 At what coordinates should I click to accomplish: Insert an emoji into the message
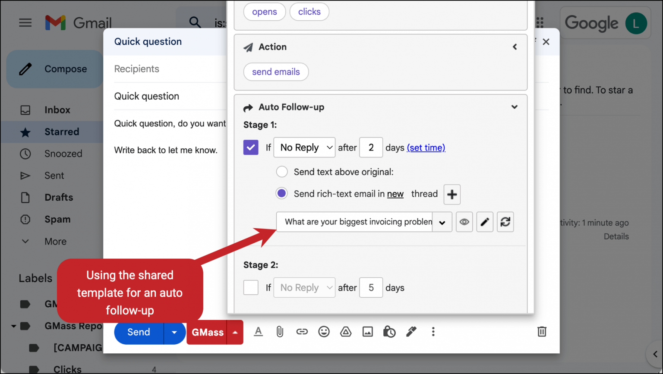324,332
